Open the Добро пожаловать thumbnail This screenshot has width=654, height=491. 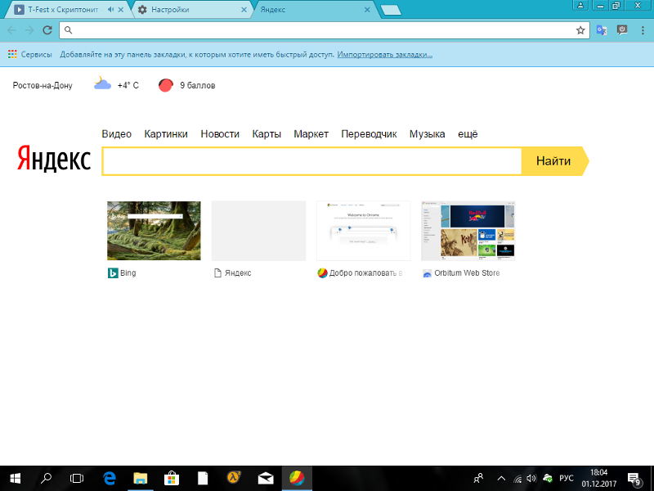point(363,231)
